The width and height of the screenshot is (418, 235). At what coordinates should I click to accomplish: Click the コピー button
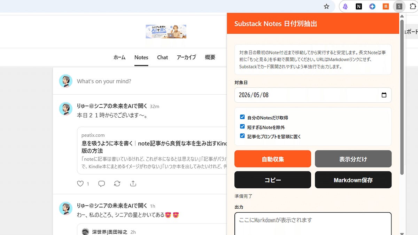point(273,180)
